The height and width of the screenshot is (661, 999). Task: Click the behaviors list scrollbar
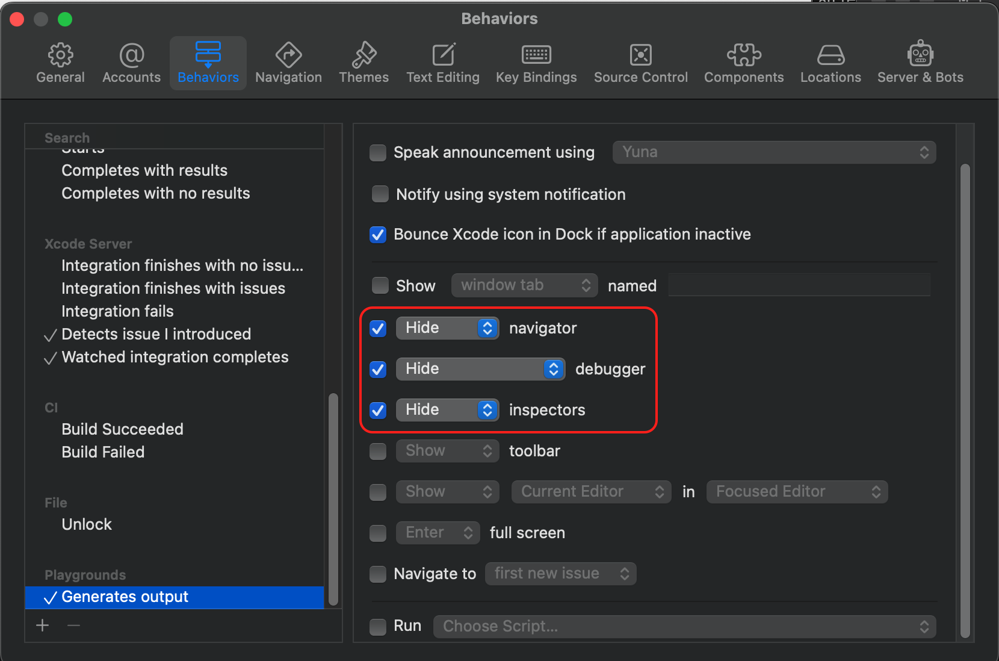pos(333,499)
